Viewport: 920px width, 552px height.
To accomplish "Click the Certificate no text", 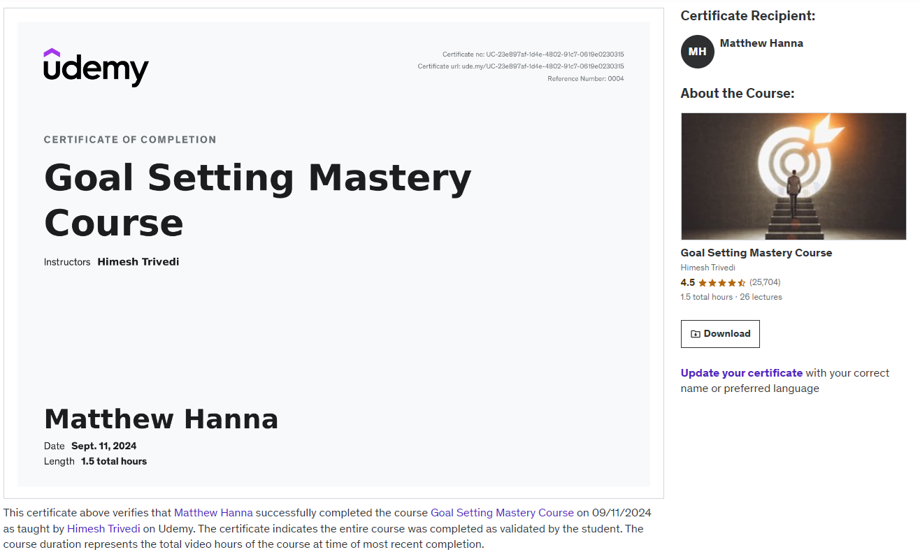I will coord(533,55).
